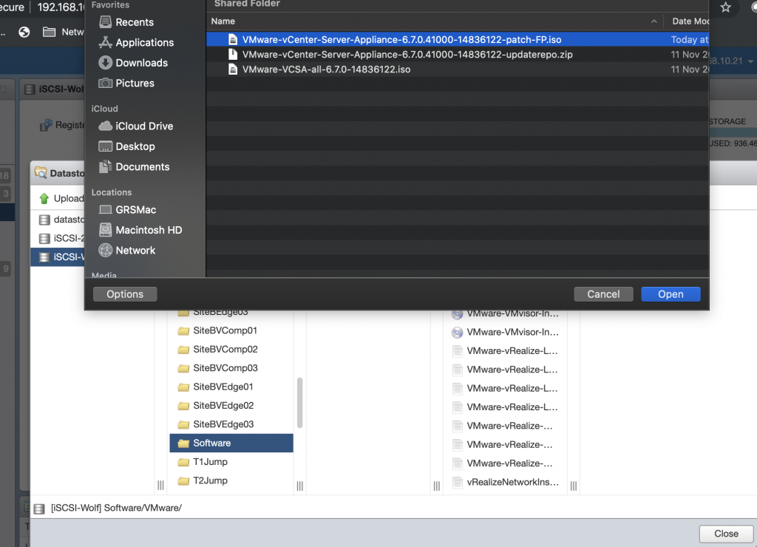This screenshot has height=547, width=757.
Task: Sort files by Date Modified column
Action: pos(690,21)
